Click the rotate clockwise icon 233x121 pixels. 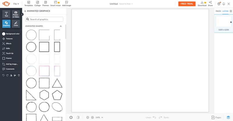pyautogui.click(x=7, y=75)
